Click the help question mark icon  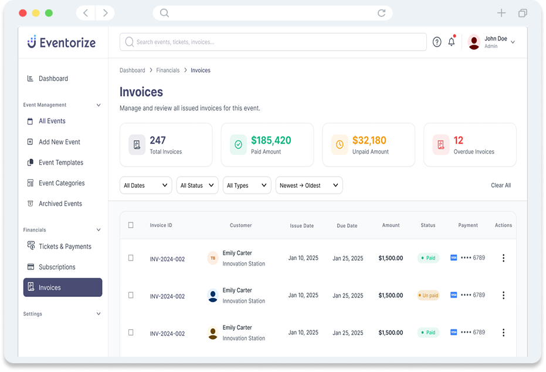(436, 42)
